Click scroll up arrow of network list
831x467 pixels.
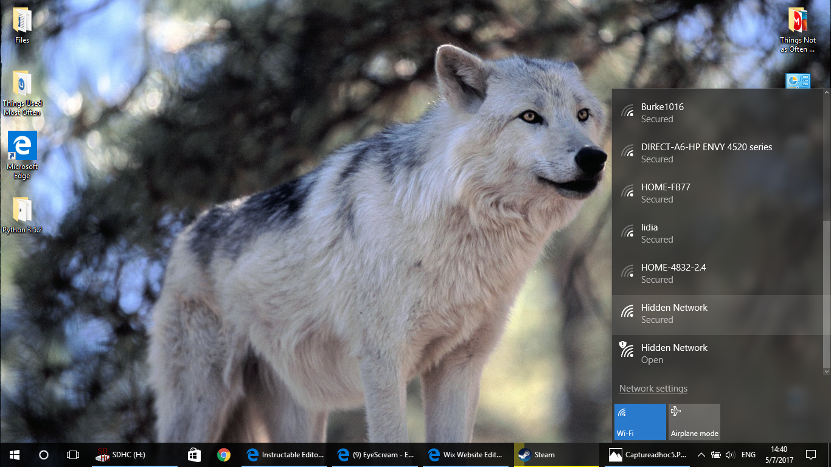click(826, 92)
